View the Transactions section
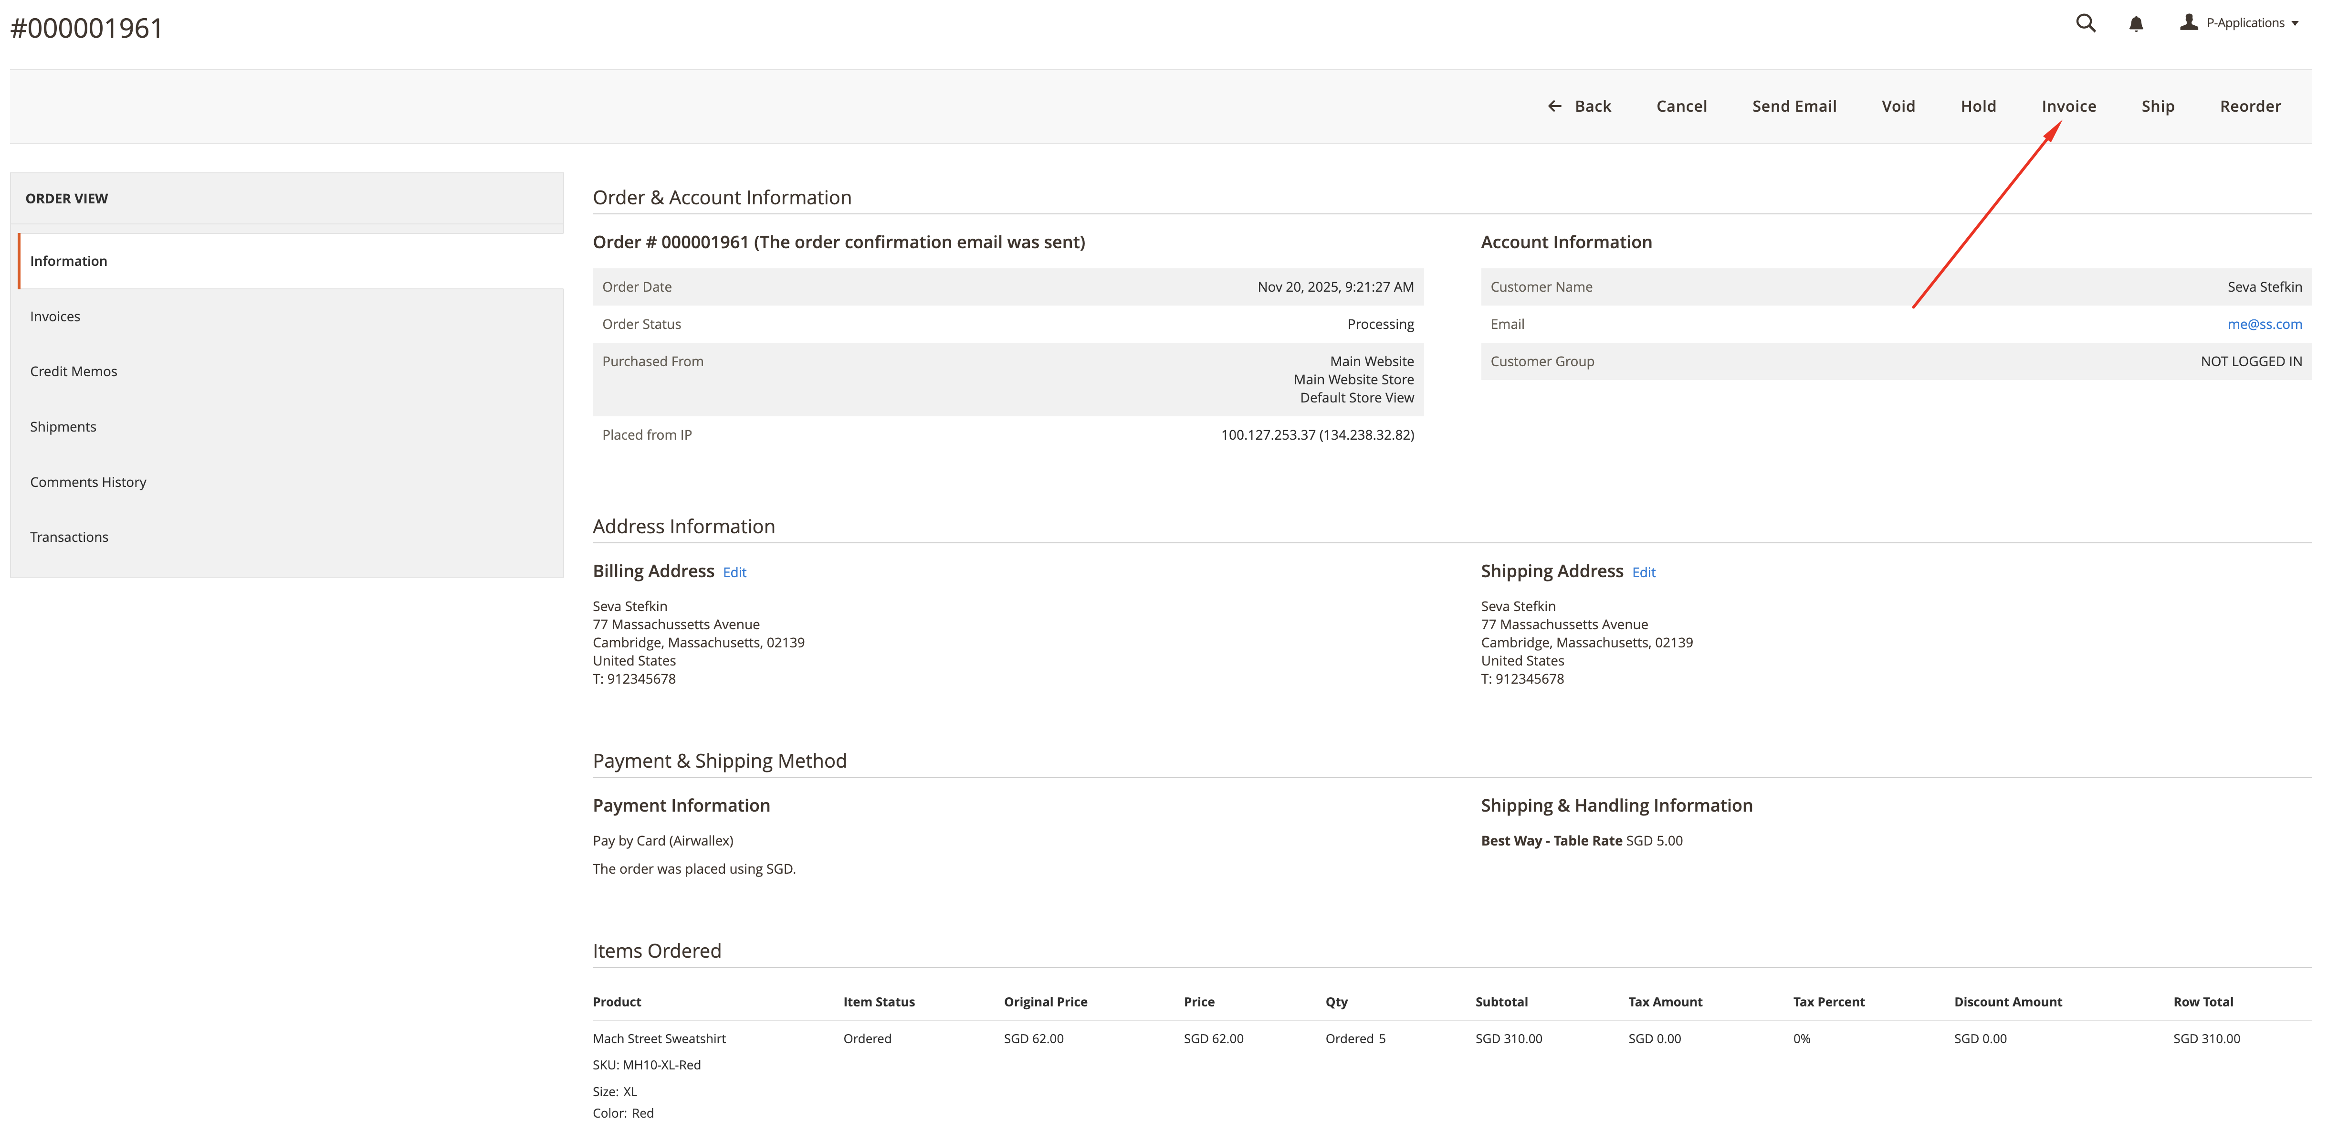 (69, 536)
